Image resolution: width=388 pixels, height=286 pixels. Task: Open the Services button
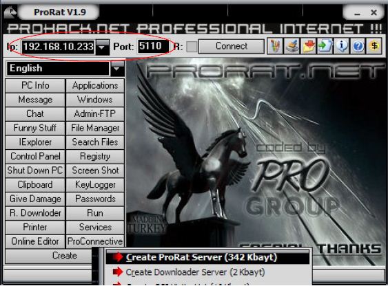pos(95,228)
